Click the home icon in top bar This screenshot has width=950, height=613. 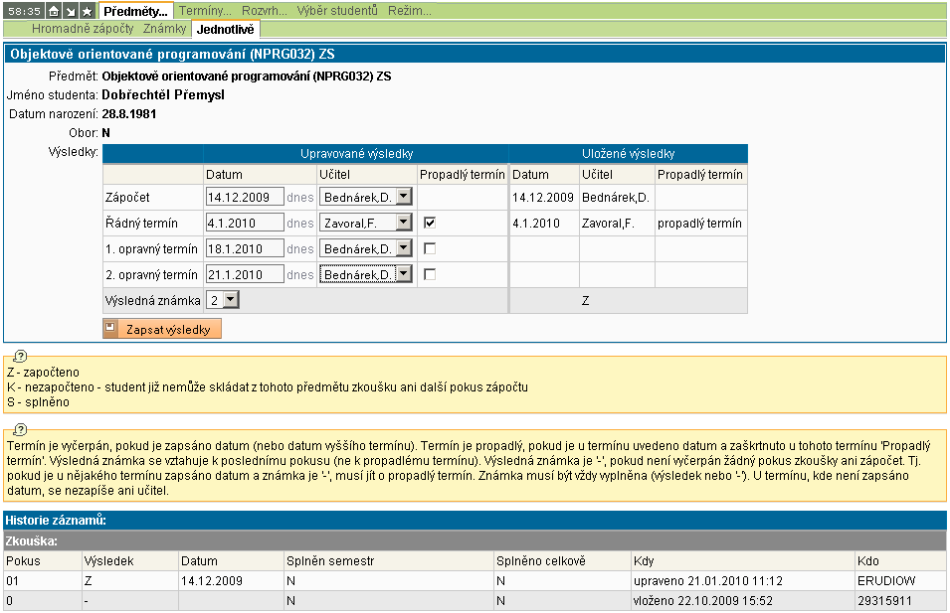55,11
